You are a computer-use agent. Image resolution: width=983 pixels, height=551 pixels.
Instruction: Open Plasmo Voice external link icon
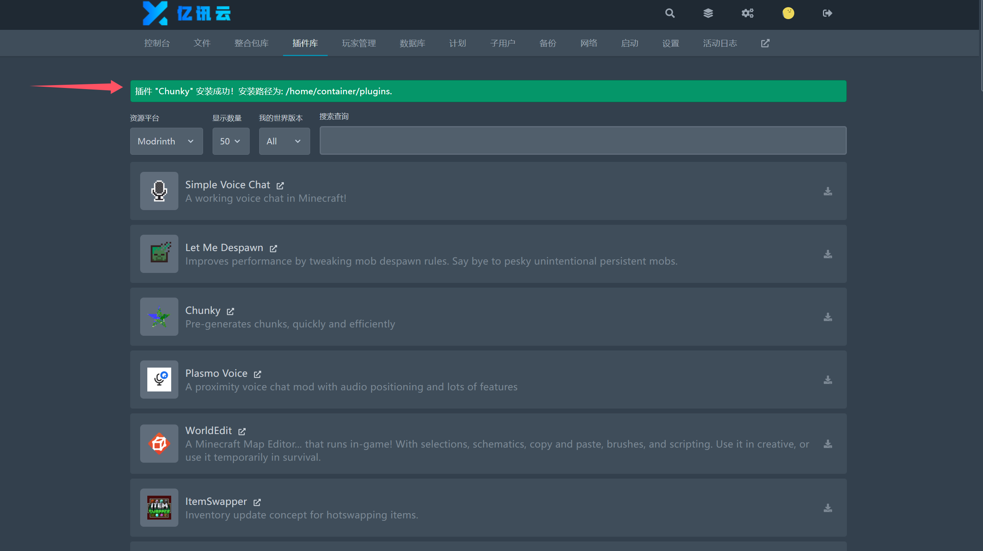258,374
